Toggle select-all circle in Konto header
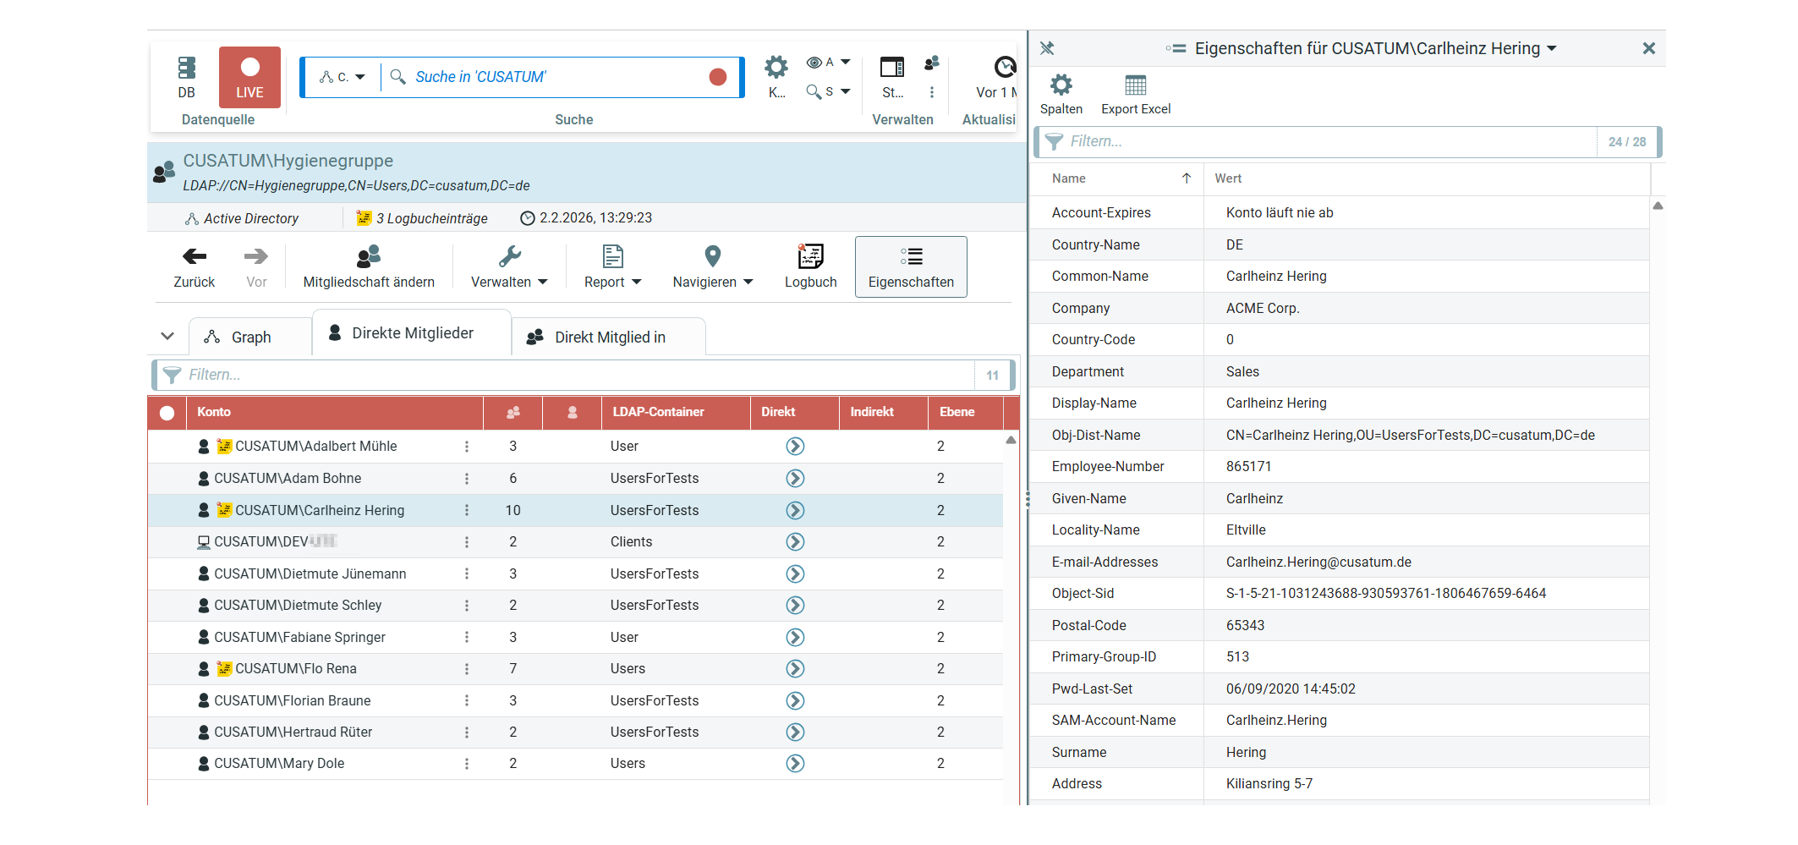Viewport: 1798px width, 845px height. [167, 413]
